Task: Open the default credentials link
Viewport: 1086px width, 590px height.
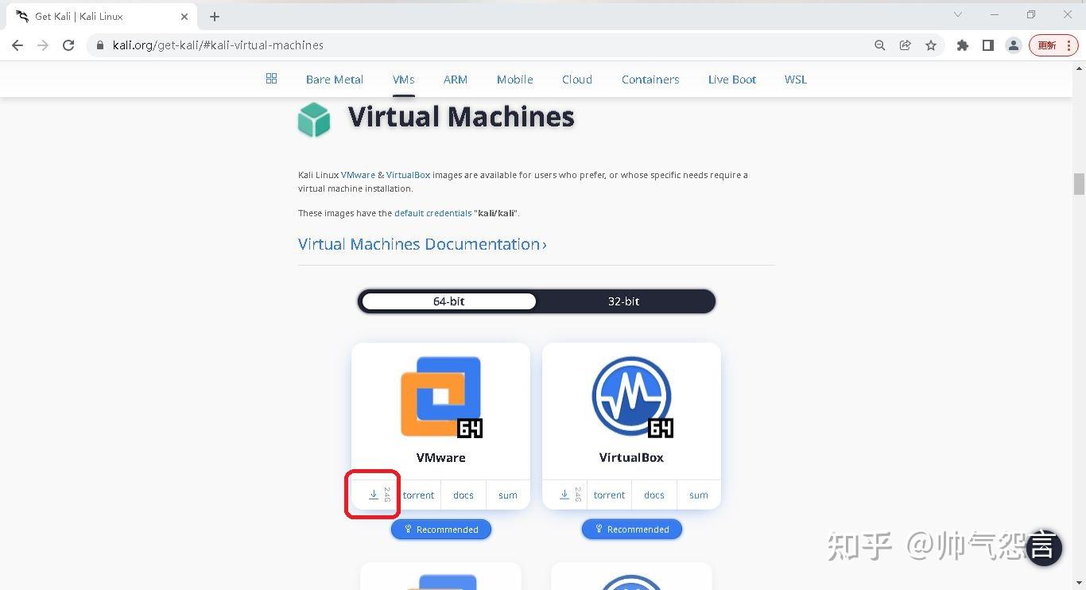Action: pos(432,213)
